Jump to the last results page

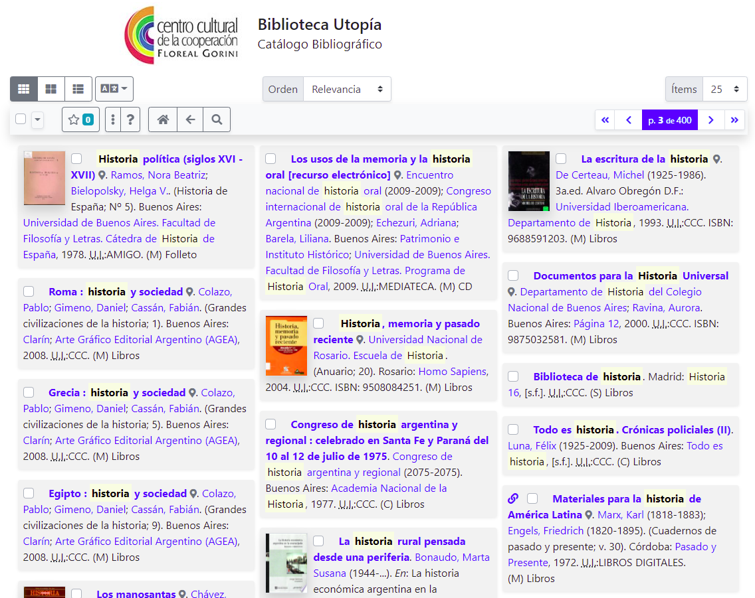pos(734,120)
